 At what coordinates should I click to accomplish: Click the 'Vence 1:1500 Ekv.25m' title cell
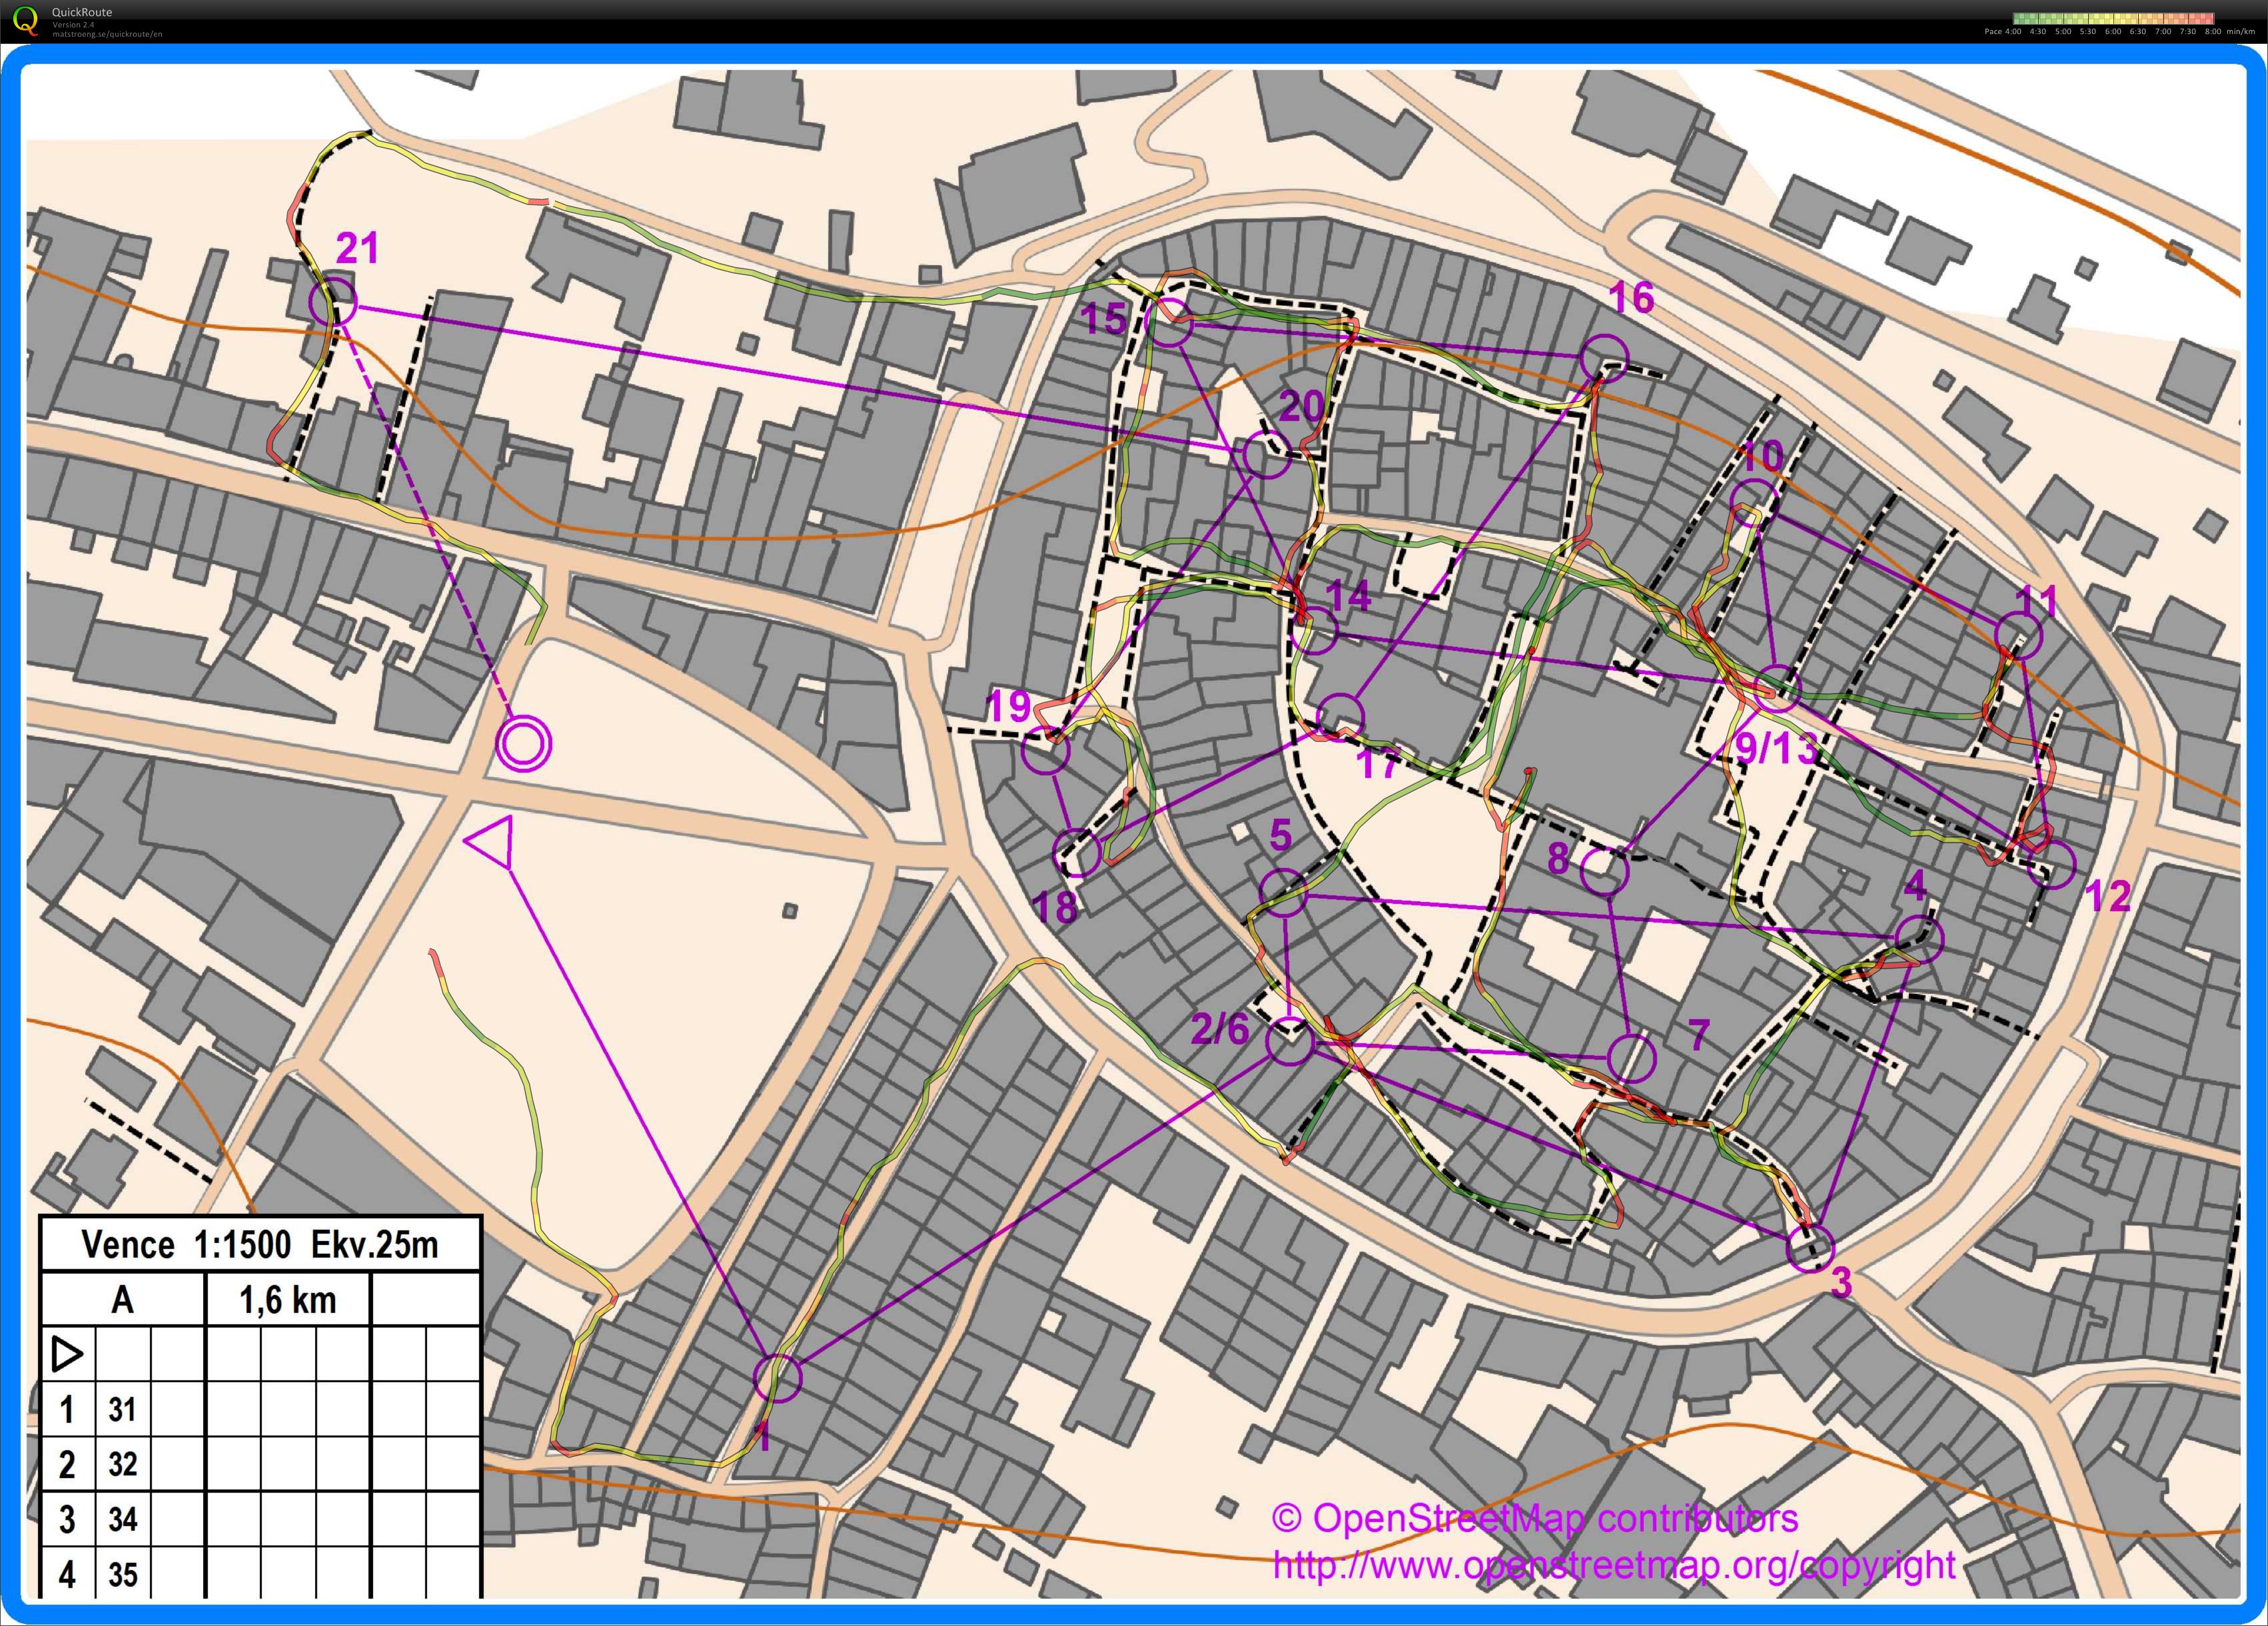pos(260,1244)
